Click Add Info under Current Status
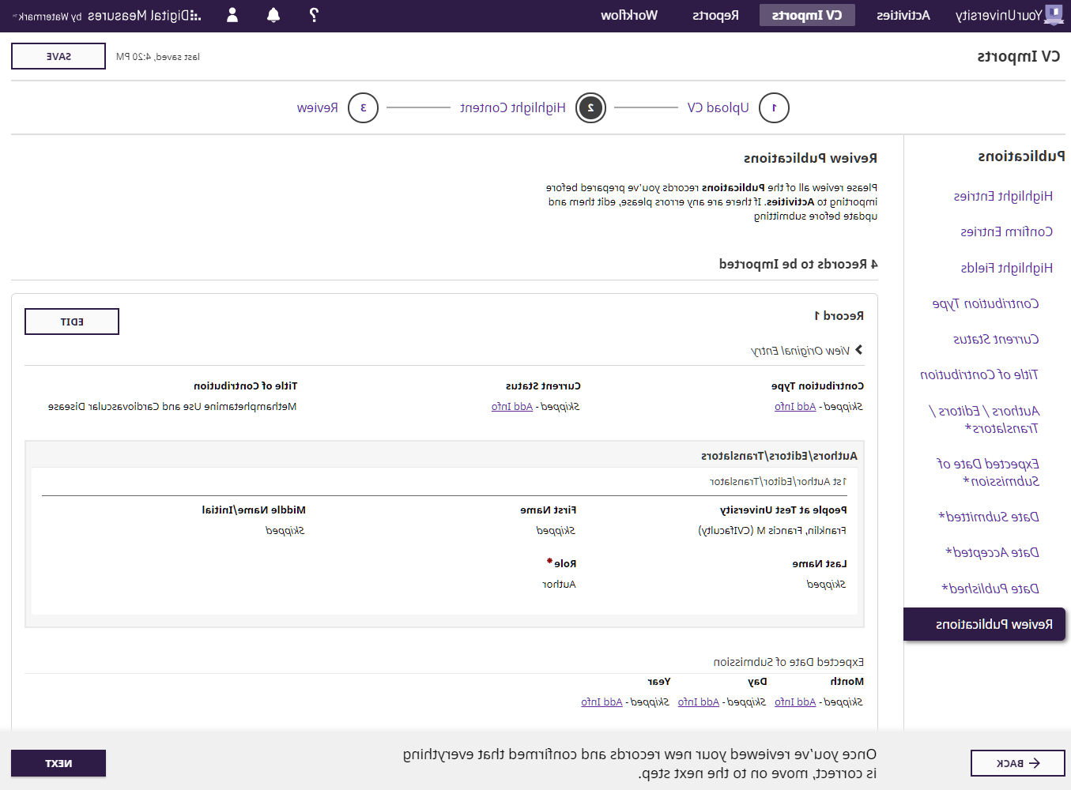The image size is (1071, 790). [512, 407]
